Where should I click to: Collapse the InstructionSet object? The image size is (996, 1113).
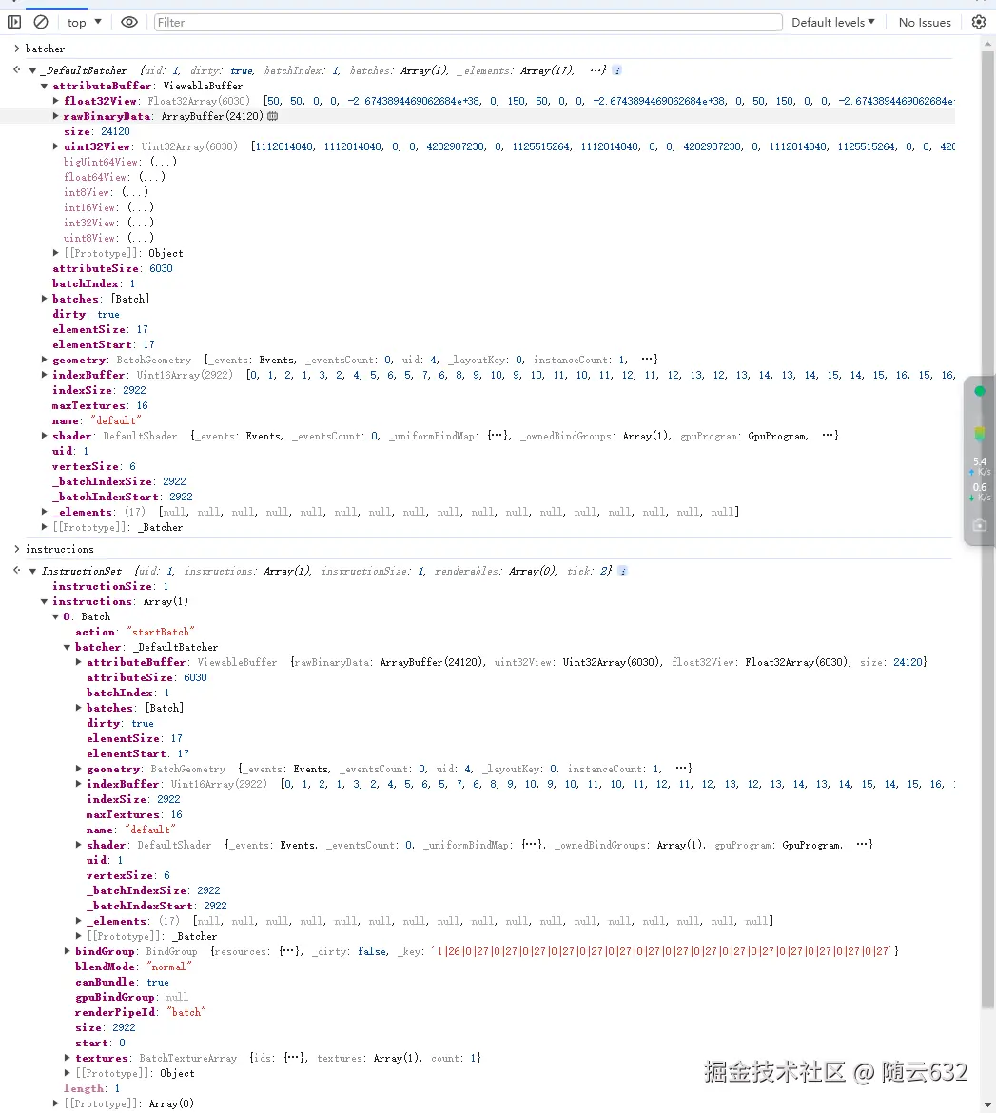pos(32,572)
